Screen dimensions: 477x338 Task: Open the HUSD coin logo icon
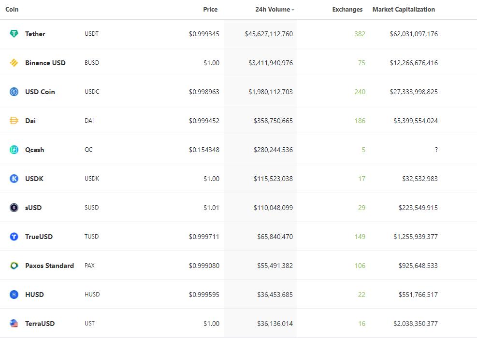tap(14, 295)
